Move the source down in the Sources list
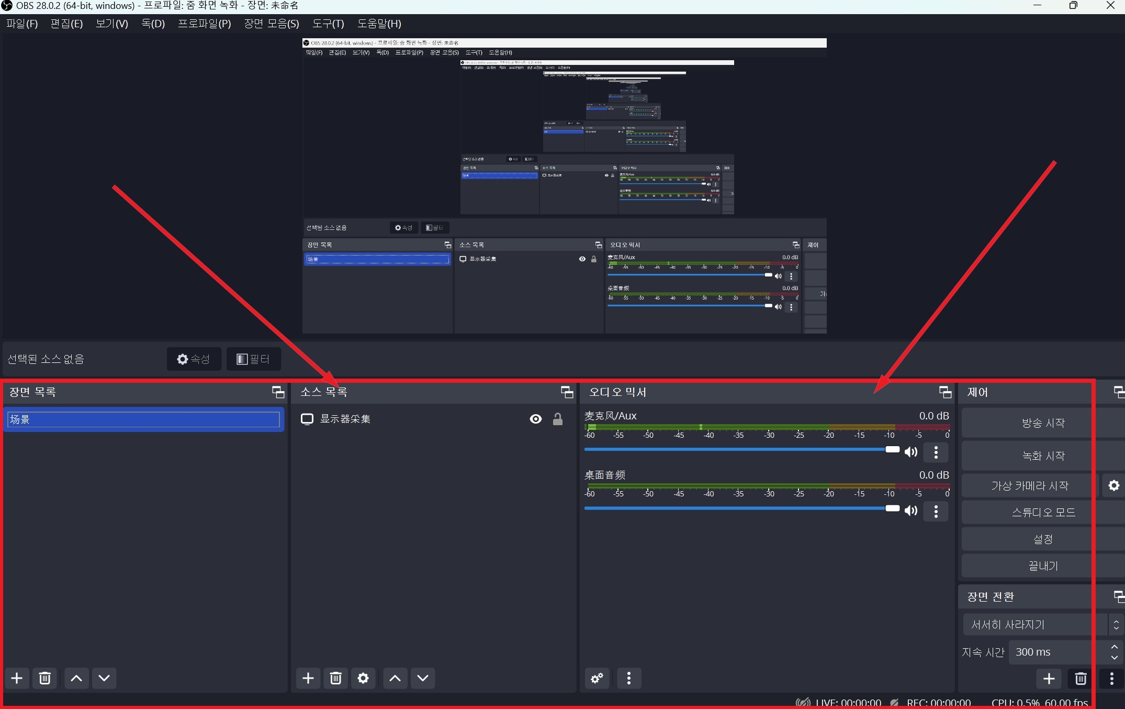 [423, 678]
